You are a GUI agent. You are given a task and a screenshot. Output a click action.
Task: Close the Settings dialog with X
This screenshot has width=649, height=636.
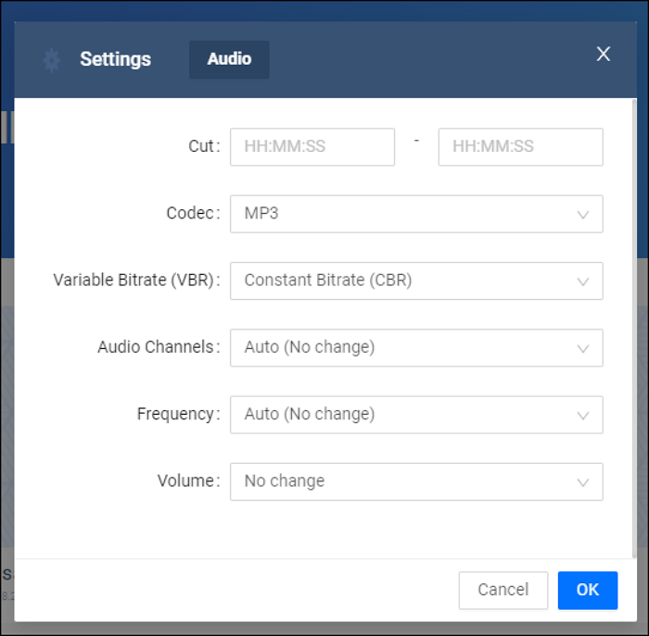(604, 55)
